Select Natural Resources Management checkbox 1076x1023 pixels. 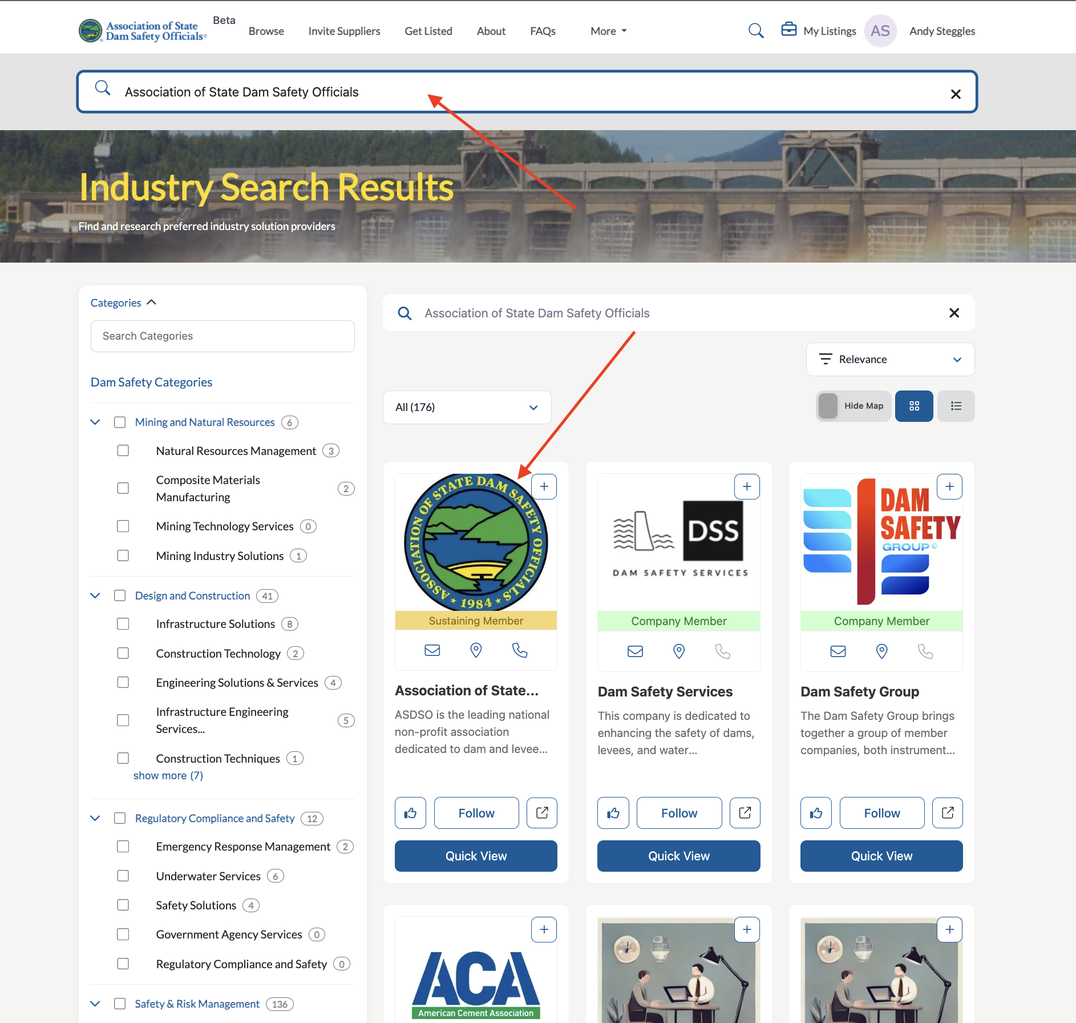[x=123, y=451]
